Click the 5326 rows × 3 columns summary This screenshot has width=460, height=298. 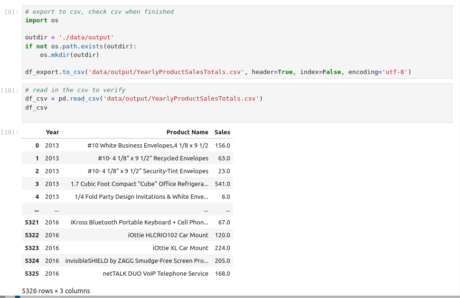tap(56, 291)
